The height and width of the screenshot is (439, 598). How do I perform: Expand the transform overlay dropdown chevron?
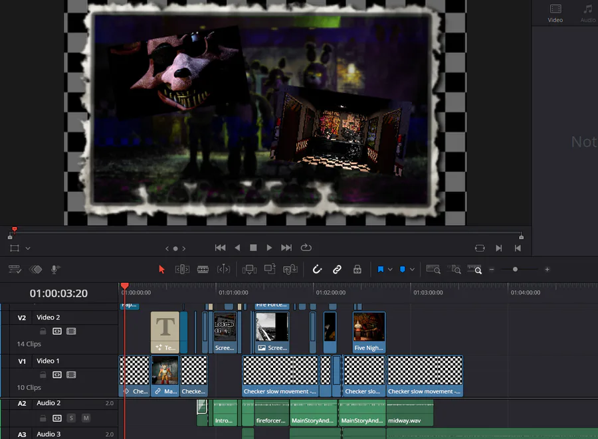pyautogui.click(x=28, y=248)
